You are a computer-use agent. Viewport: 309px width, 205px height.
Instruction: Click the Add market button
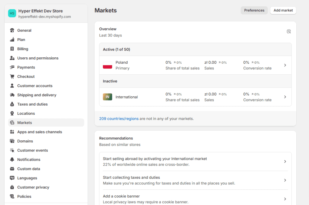click(283, 11)
